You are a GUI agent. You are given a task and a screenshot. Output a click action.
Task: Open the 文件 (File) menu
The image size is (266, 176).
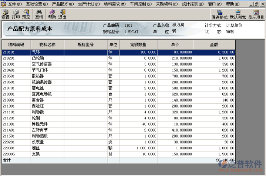click(x=14, y=4)
